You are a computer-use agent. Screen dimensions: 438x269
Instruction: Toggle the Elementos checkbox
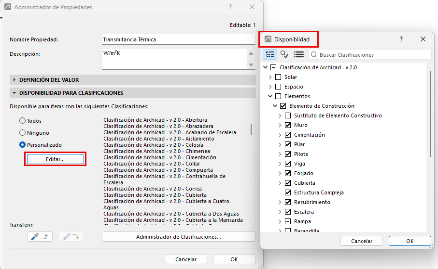point(278,96)
